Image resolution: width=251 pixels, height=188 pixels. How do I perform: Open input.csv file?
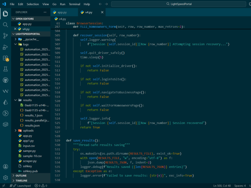(31, 146)
